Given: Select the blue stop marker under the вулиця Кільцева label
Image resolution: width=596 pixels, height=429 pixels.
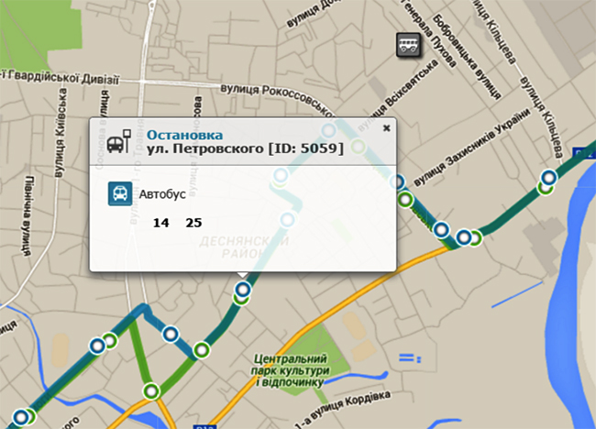Looking at the screenshot, I should point(549,177).
